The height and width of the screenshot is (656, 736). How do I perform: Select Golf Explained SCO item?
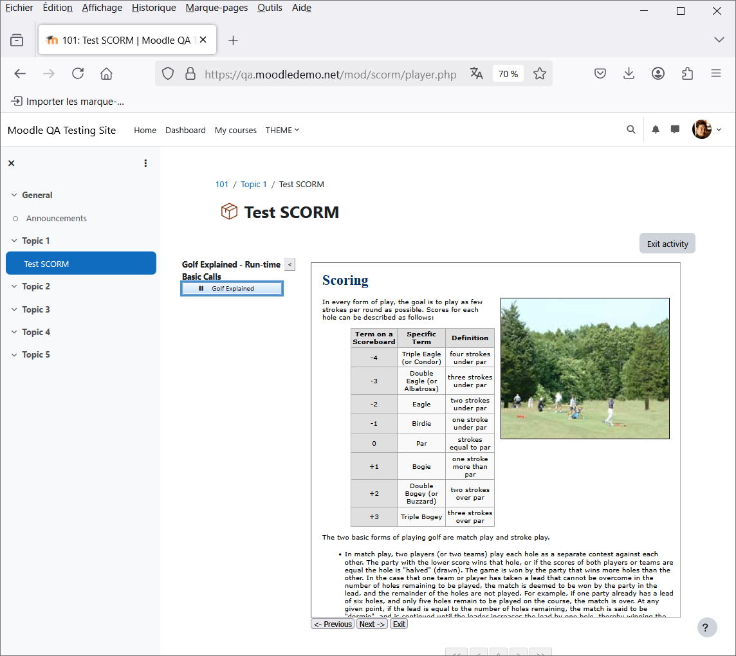232,289
